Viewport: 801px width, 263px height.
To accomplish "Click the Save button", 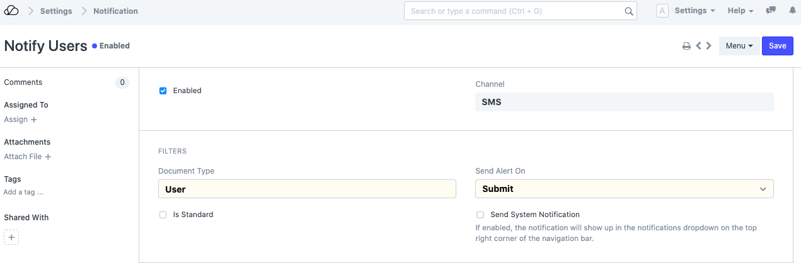I will click(777, 46).
